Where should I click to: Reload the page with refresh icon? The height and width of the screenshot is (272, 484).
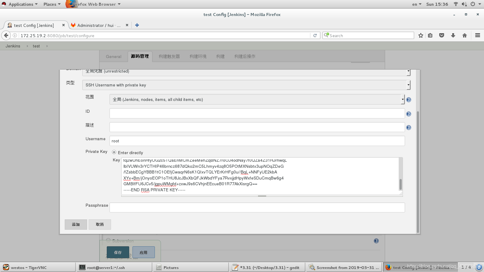[x=315, y=35]
